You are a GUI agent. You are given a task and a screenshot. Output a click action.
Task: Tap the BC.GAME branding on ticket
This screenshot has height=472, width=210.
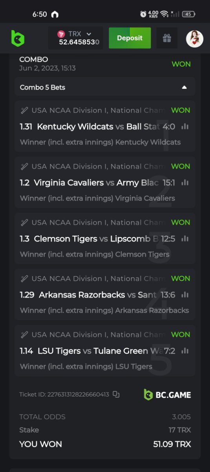coord(167,395)
